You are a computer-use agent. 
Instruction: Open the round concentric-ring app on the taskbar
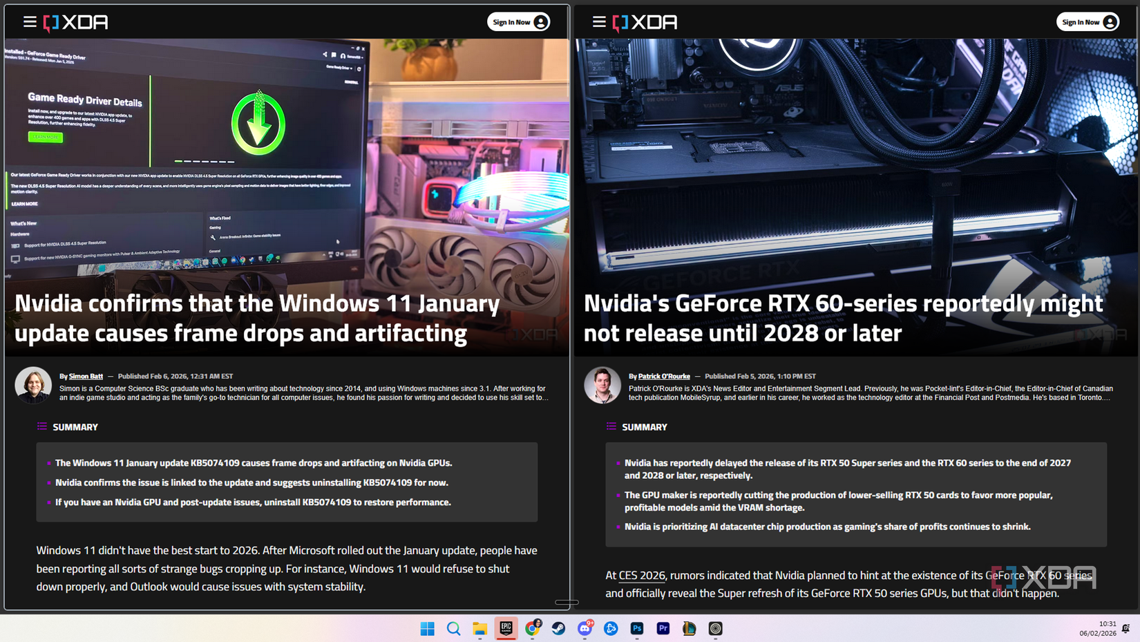(715, 628)
